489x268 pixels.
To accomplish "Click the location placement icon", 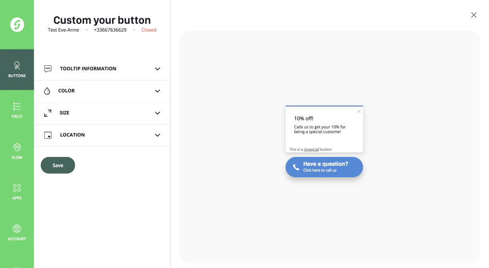I will pos(48,135).
